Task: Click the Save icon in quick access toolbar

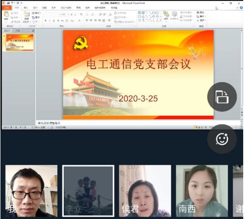Action: pyautogui.click(x=8, y=3)
